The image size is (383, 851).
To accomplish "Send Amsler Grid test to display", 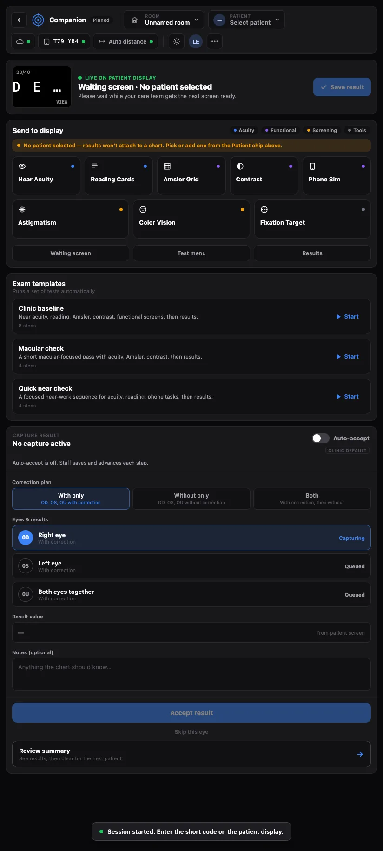I will [191, 176].
